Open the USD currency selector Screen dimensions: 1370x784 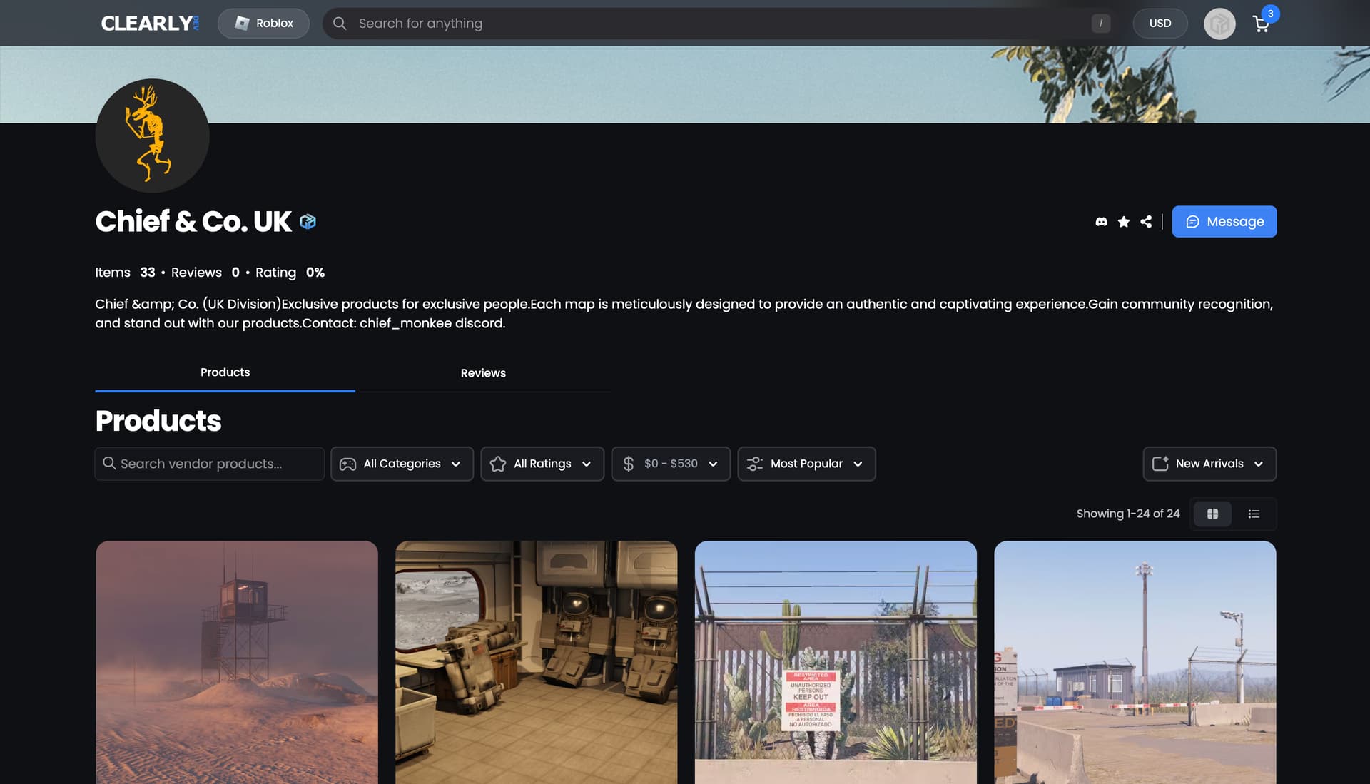[1160, 24]
